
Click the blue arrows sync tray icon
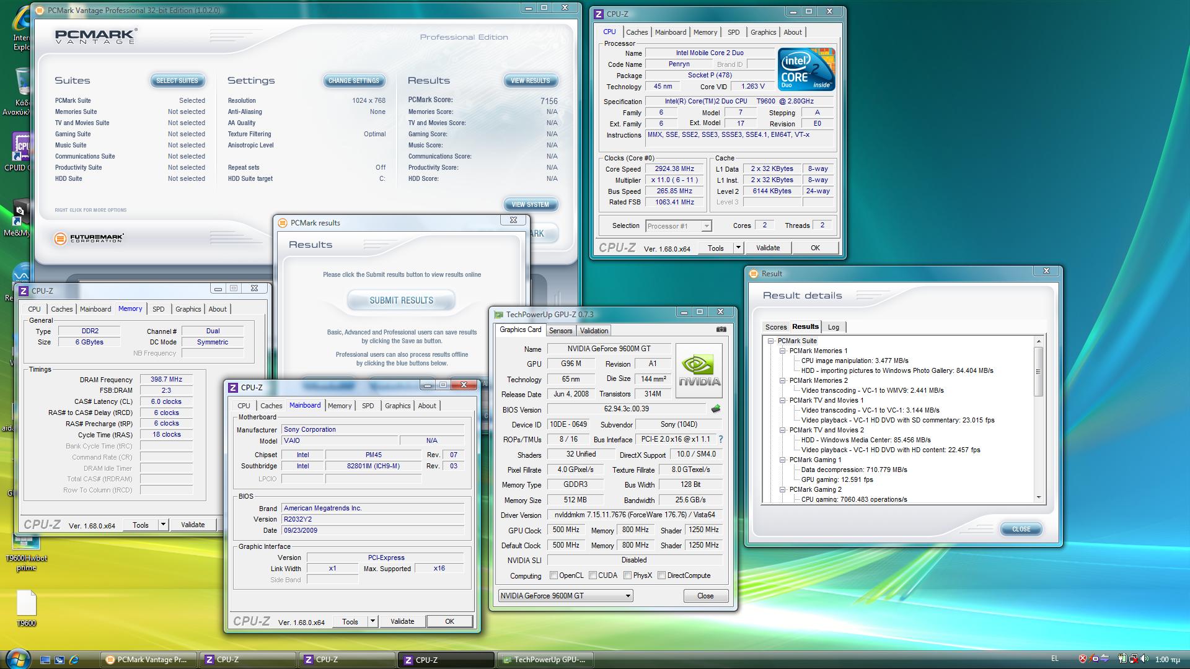[x=1105, y=658]
